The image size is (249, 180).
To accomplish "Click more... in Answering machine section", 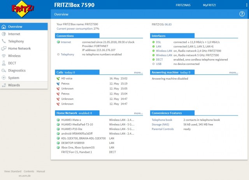I will [x=233, y=73].
